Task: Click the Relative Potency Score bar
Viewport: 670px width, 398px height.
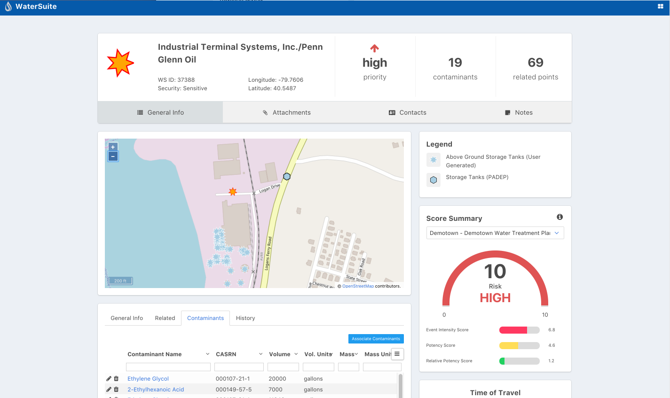Action: pos(520,361)
